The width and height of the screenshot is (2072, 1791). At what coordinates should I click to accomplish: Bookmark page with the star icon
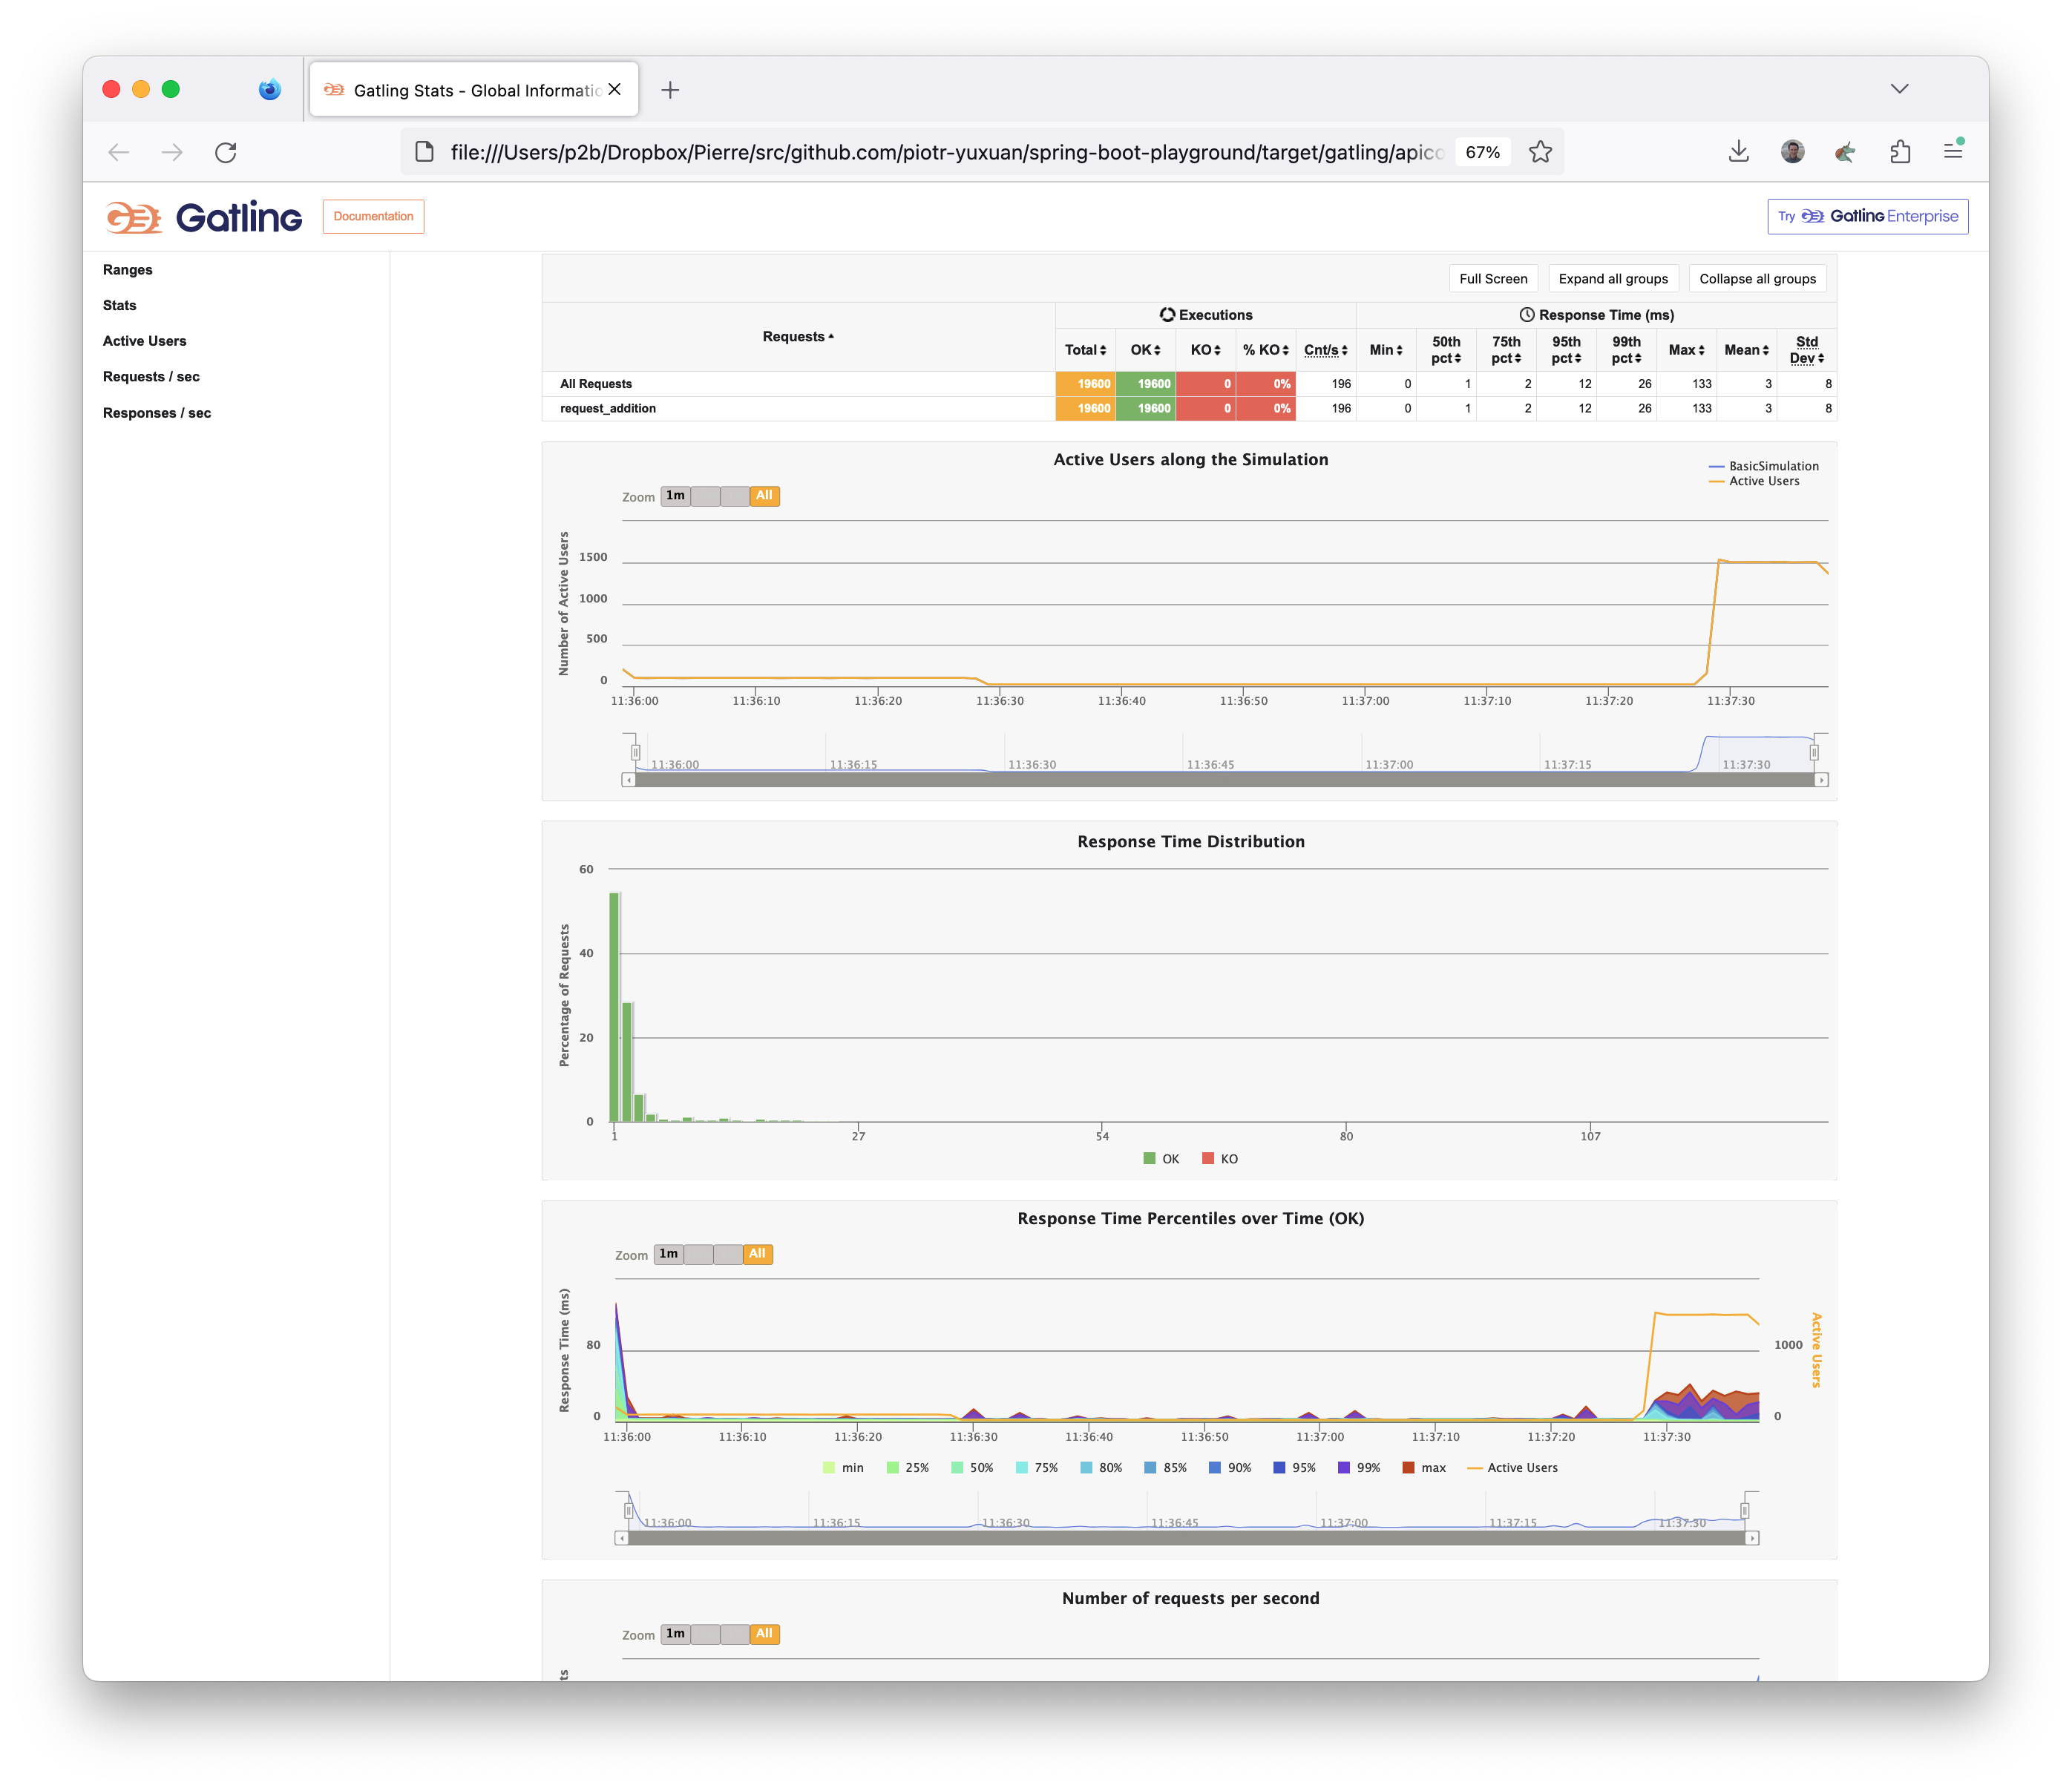[1540, 152]
